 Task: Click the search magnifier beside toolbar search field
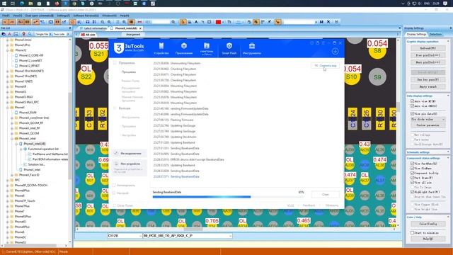[173, 22]
